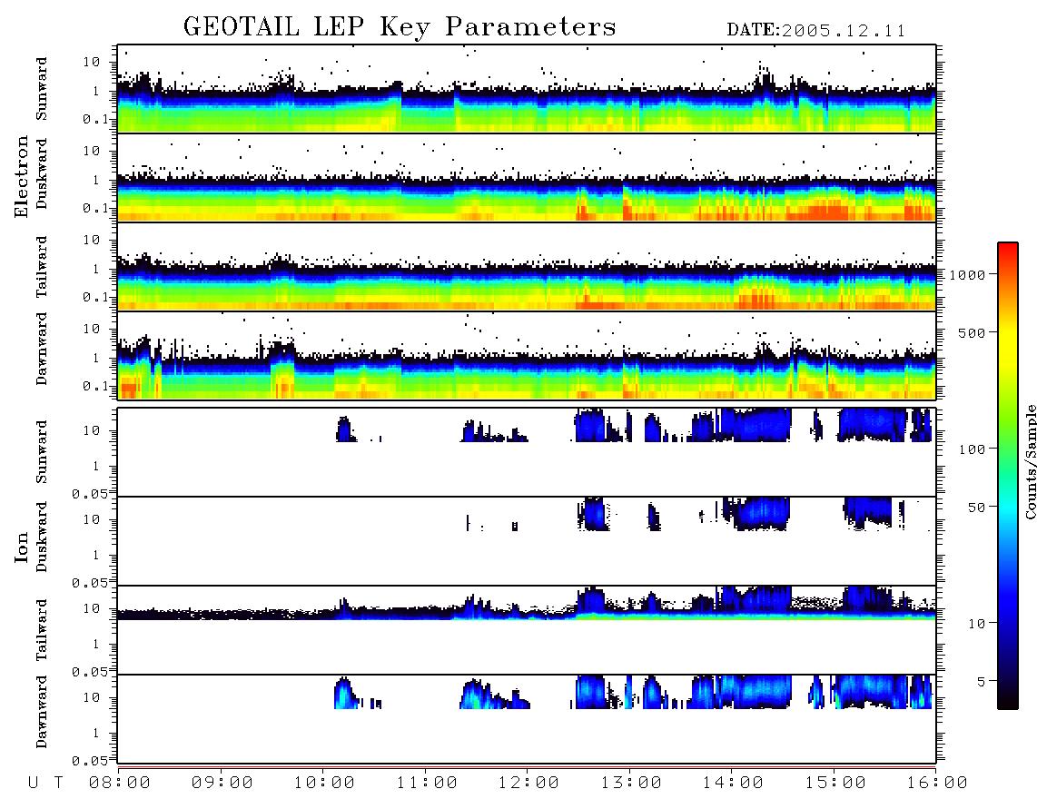
Task: Click the '0.05' tick label of Ion Sunward panel
Action: point(89,493)
